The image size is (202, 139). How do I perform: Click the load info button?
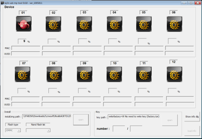pos(192,131)
